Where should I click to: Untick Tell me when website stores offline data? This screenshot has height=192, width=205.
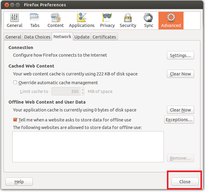point(15,120)
